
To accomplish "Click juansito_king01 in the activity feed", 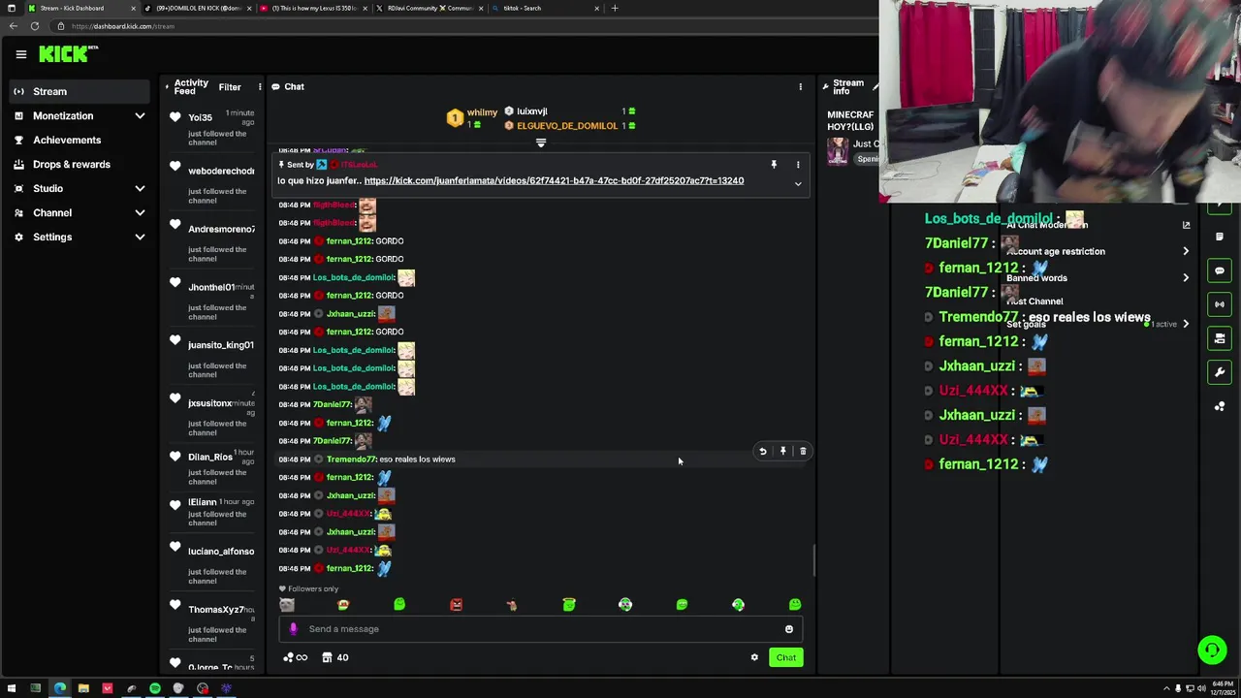I will click(221, 345).
